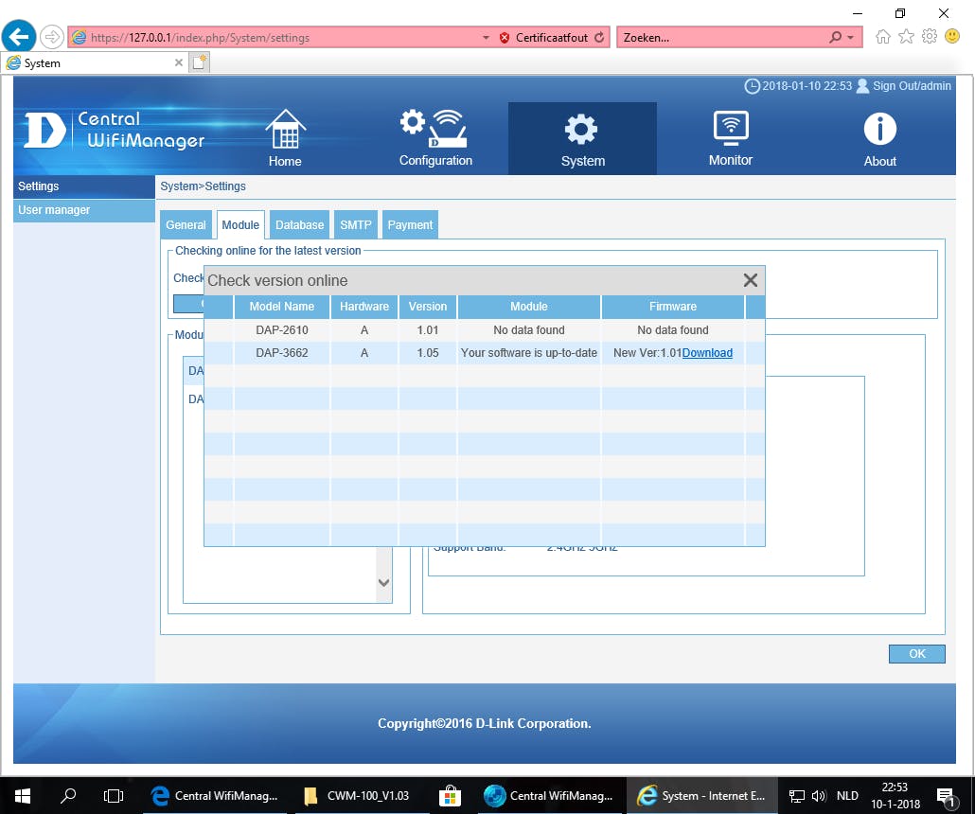
Task: Expand the search provider dropdown arrow
Action: tap(851, 38)
